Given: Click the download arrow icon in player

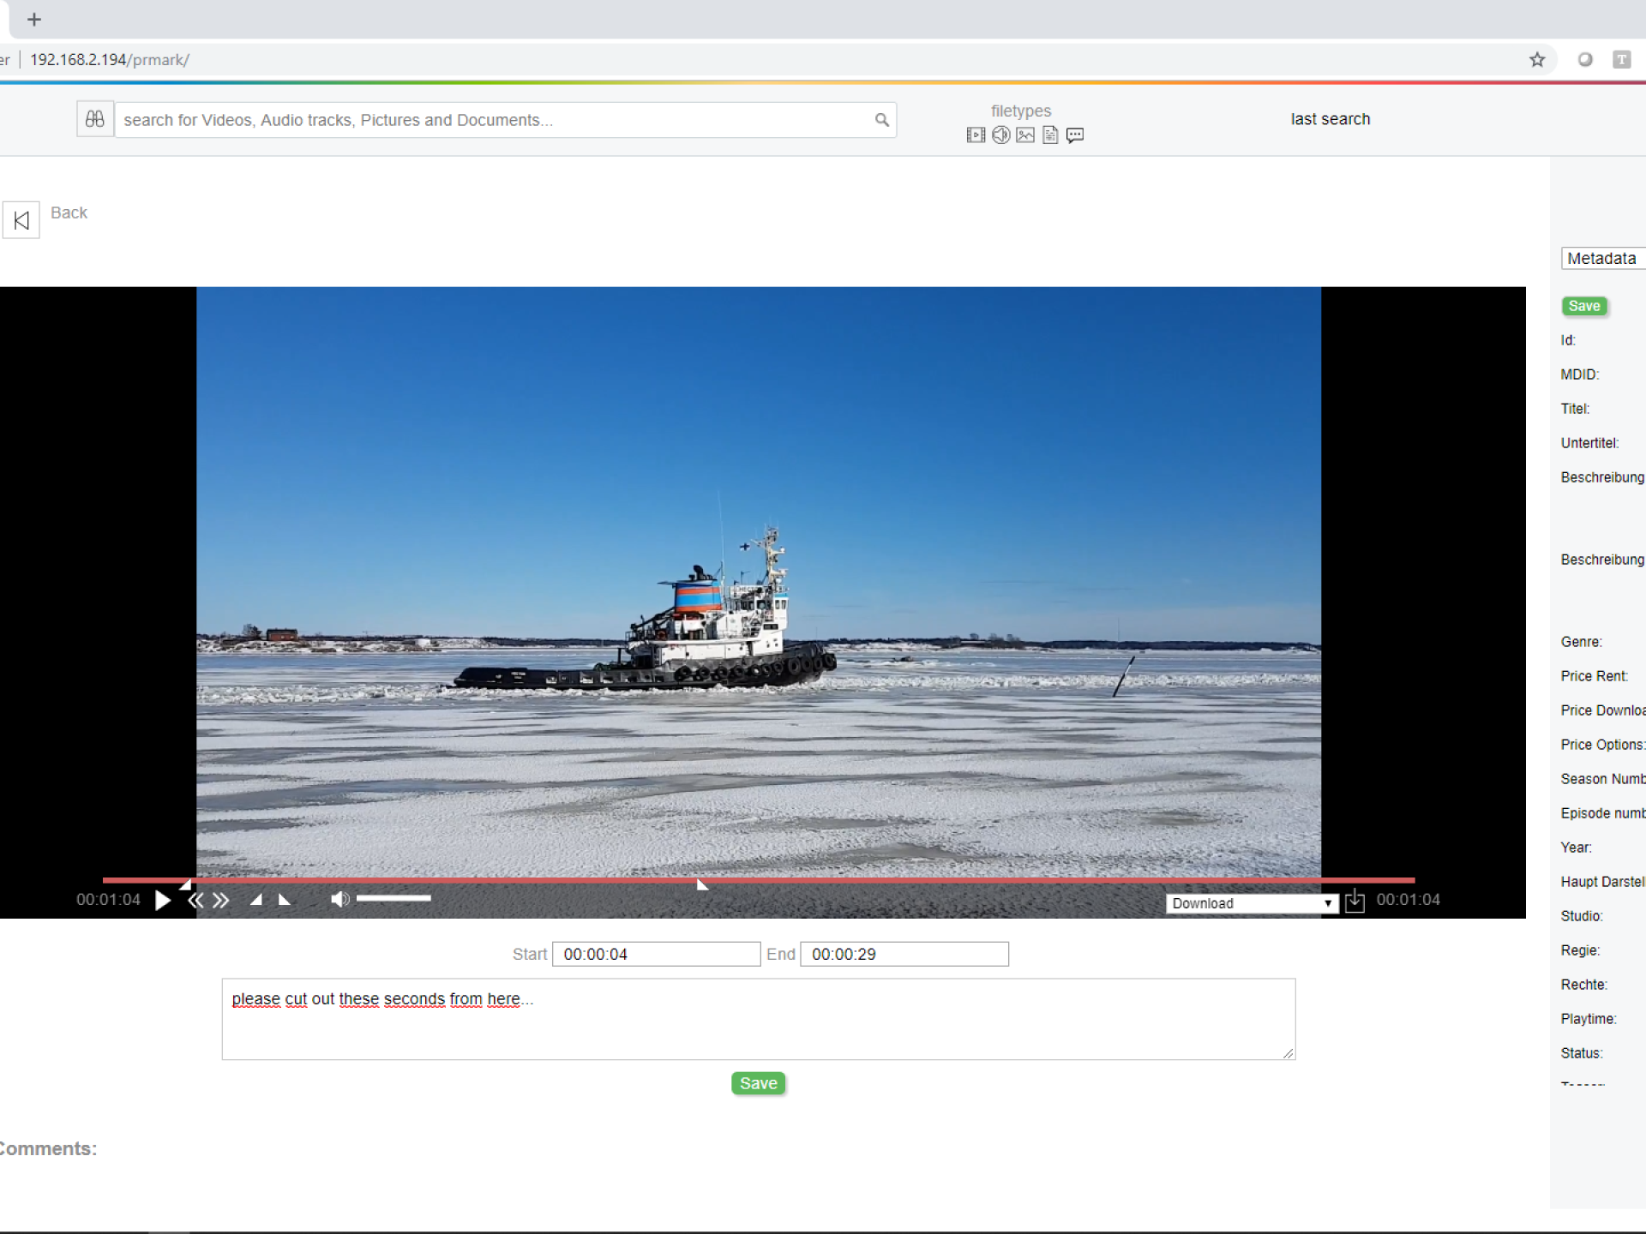Looking at the screenshot, I should tap(1355, 902).
